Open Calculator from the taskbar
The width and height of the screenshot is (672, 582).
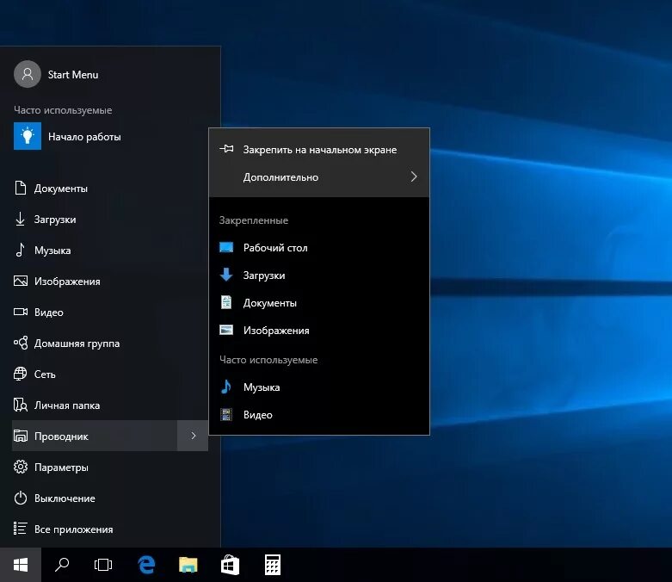273,565
